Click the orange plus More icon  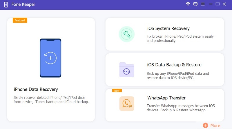(x=205, y=125)
